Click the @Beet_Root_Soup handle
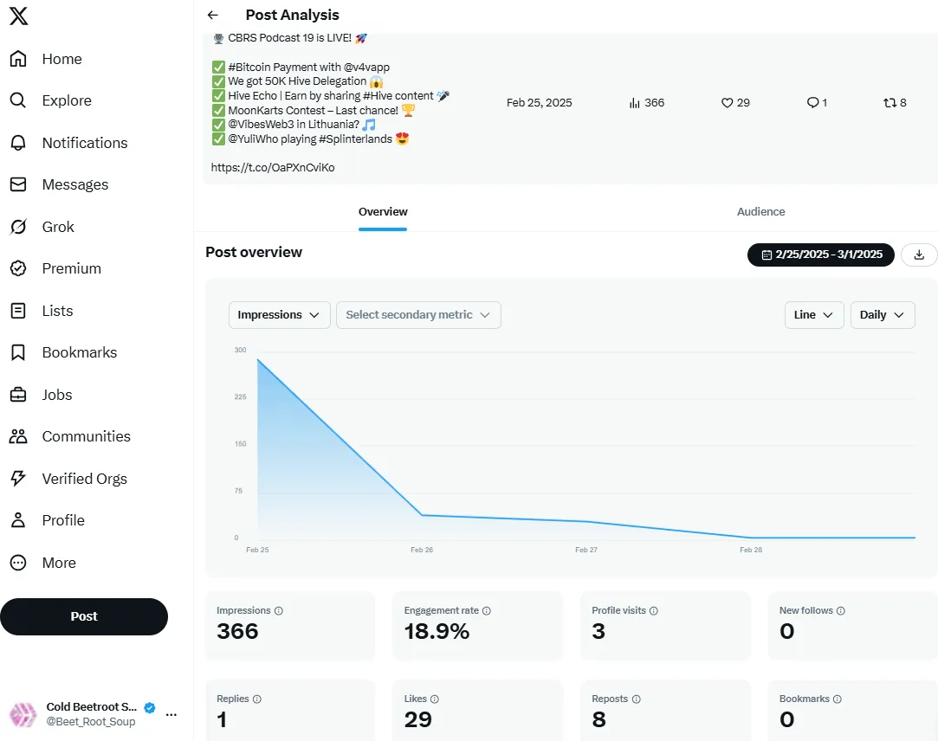Viewport: 938px width, 741px height. 91,722
